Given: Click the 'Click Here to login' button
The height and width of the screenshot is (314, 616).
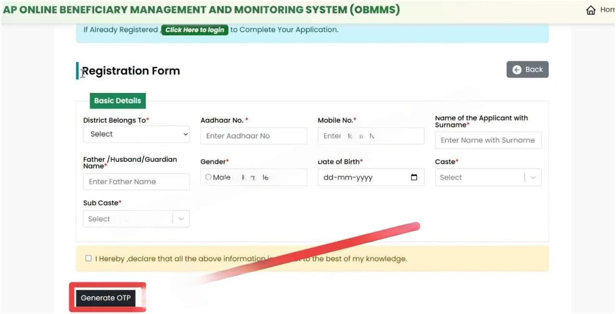Looking at the screenshot, I should coord(194,30).
